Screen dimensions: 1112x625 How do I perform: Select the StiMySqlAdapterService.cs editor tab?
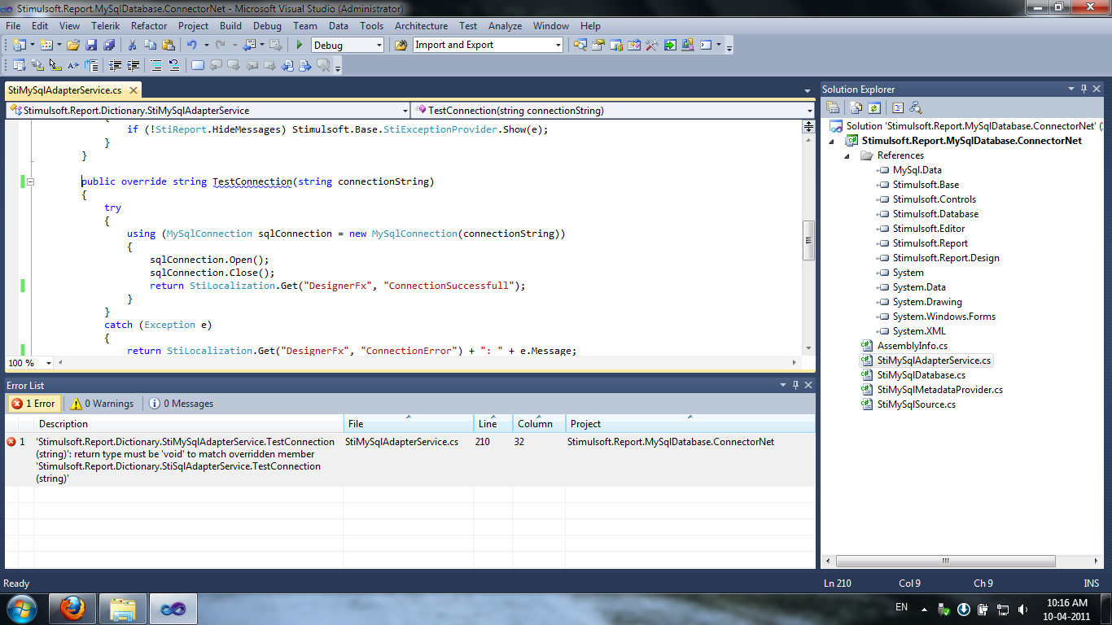[74, 90]
